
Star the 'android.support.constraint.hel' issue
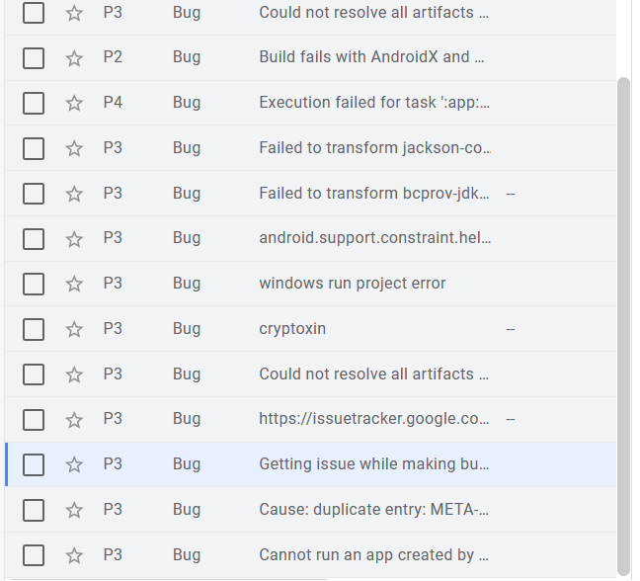click(74, 239)
